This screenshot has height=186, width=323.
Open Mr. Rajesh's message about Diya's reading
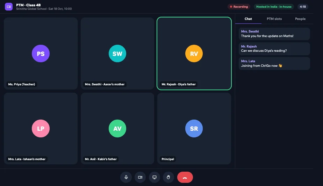pyautogui.click(x=274, y=49)
